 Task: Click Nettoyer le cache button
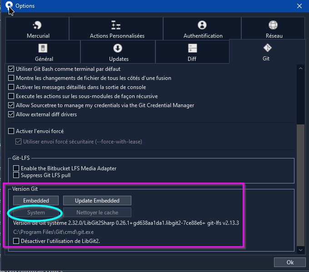pyautogui.click(x=97, y=213)
